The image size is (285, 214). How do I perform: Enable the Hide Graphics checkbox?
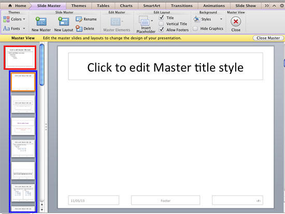[195, 28]
